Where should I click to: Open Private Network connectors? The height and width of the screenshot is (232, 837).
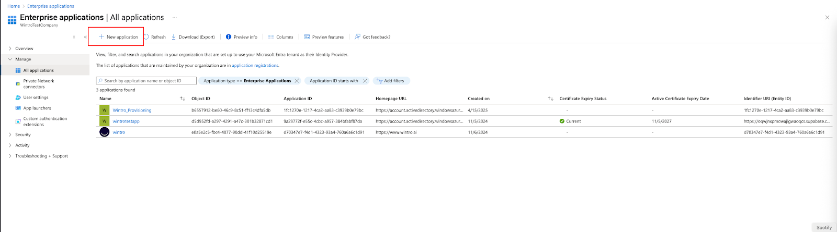[x=38, y=84]
